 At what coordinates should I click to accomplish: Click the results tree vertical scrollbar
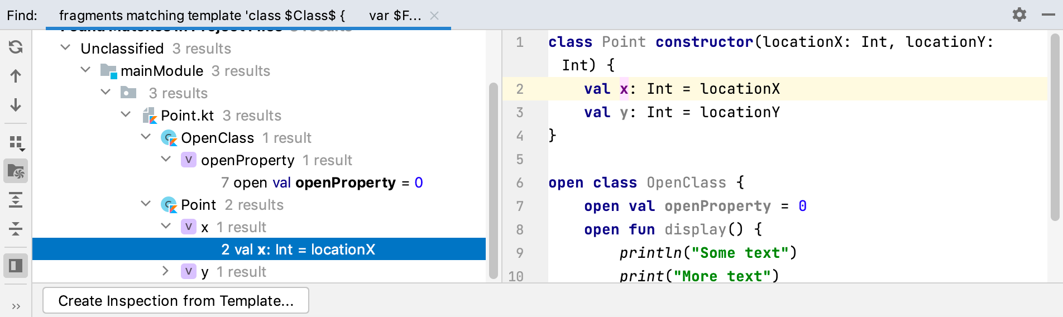tap(493, 179)
